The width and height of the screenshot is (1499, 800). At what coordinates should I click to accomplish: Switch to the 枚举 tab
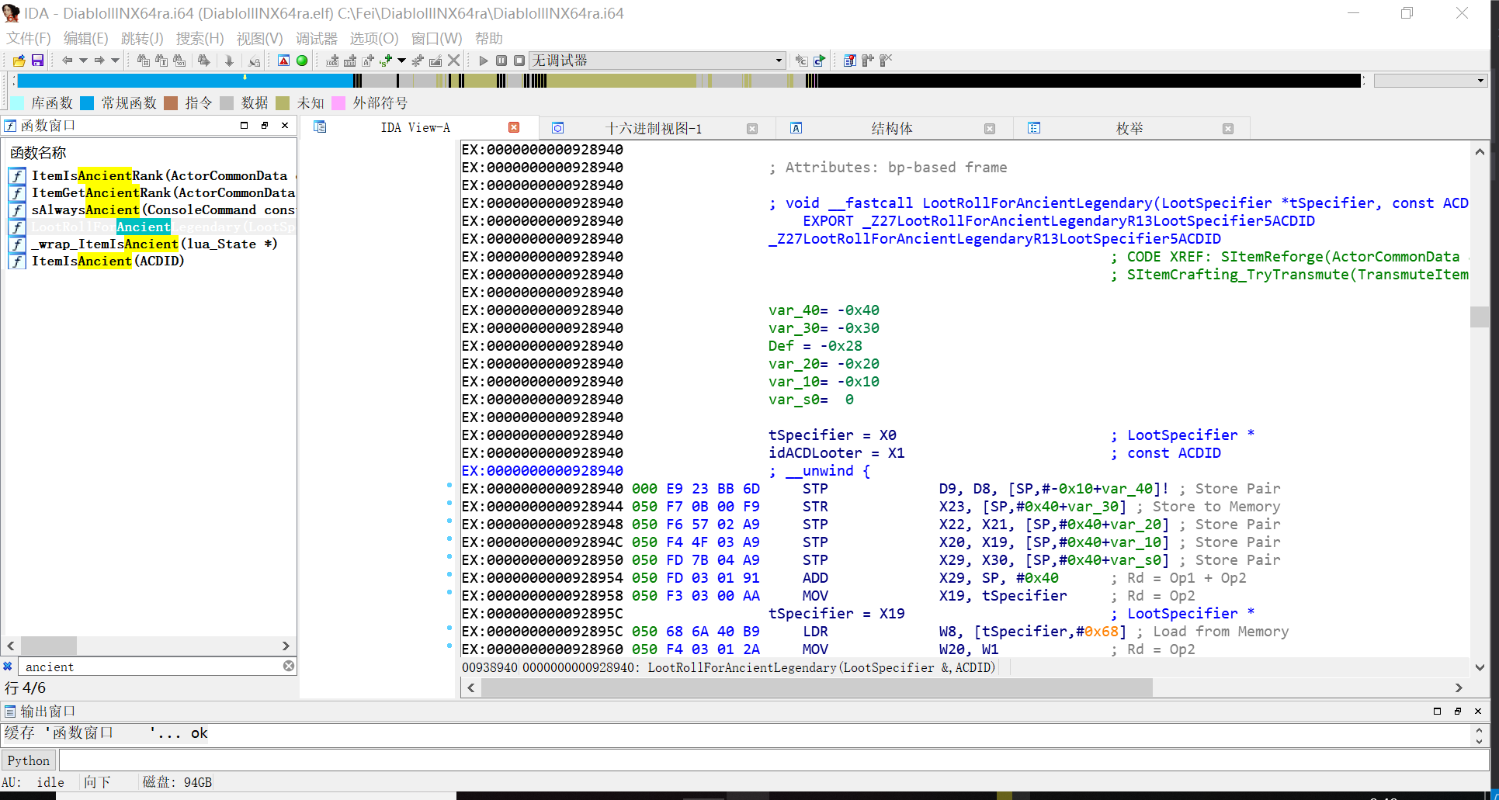coord(1129,129)
